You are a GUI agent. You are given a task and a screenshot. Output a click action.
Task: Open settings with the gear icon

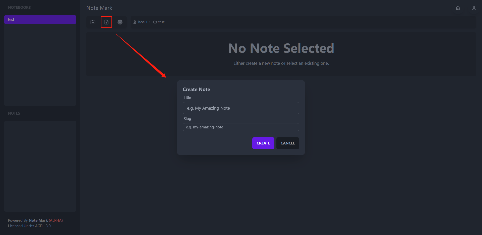pos(120,22)
